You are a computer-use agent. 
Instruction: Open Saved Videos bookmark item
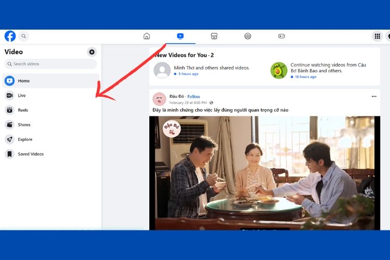50,154
